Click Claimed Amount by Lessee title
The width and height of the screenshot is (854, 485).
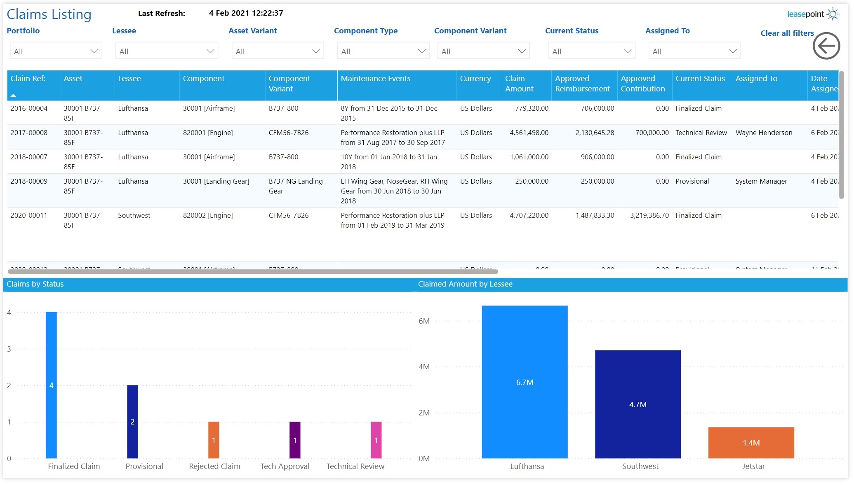(x=465, y=284)
